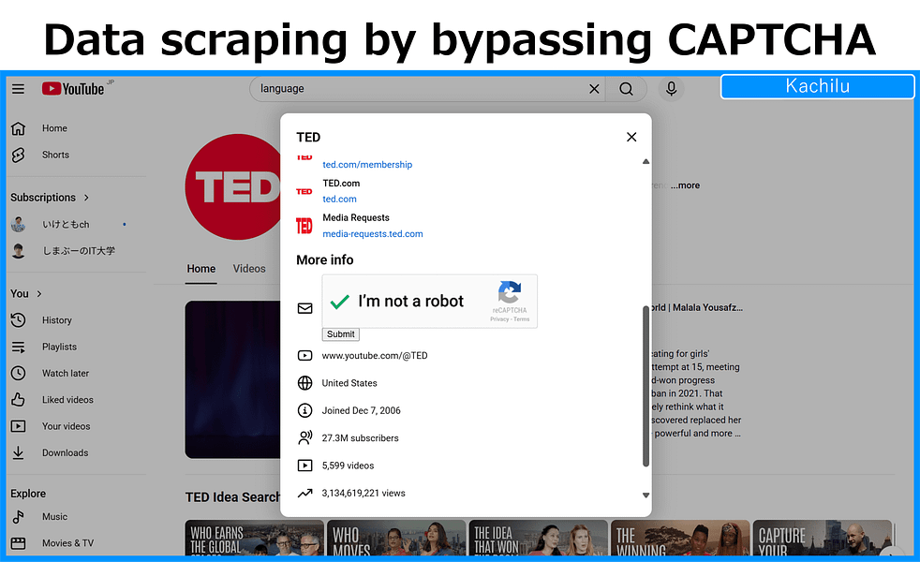Switch to channel Home tab

click(x=201, y=269)
